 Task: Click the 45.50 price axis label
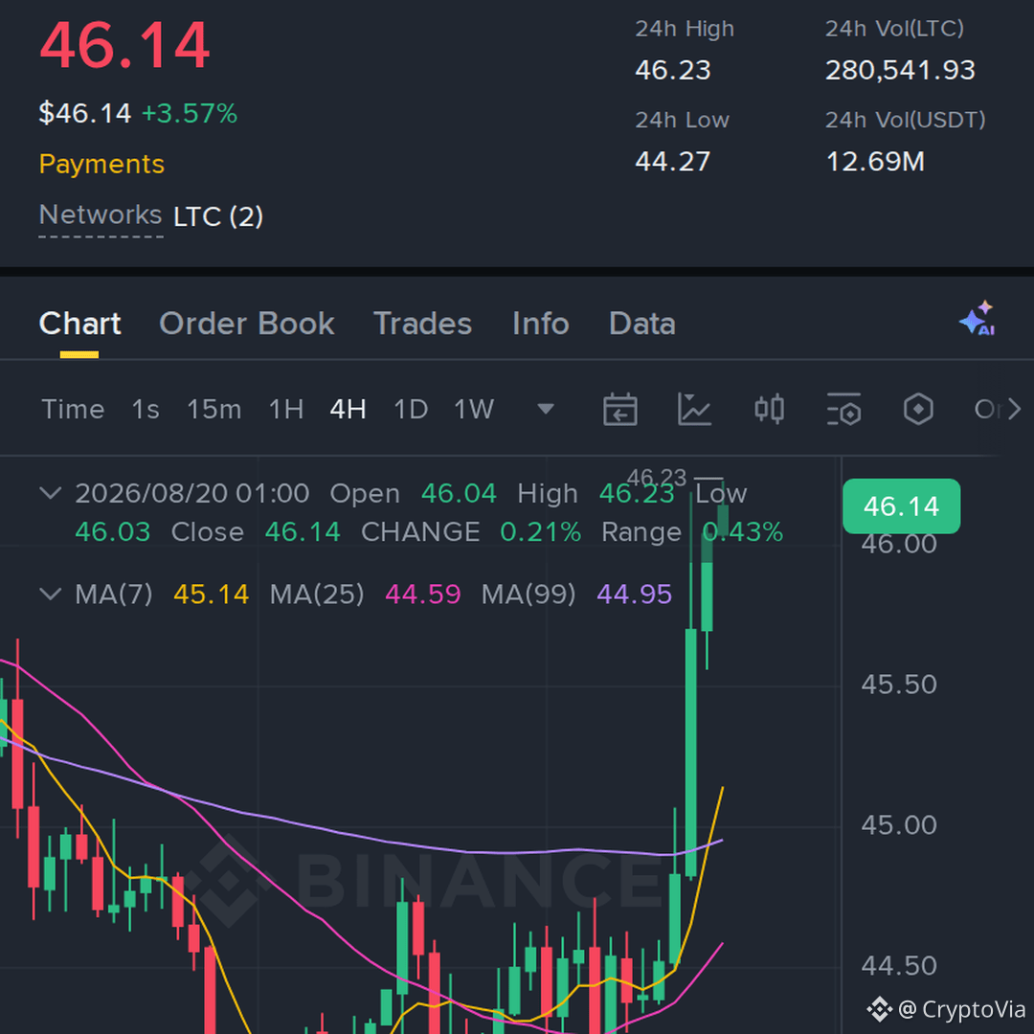pyautogui.click(x=899, y=685)
